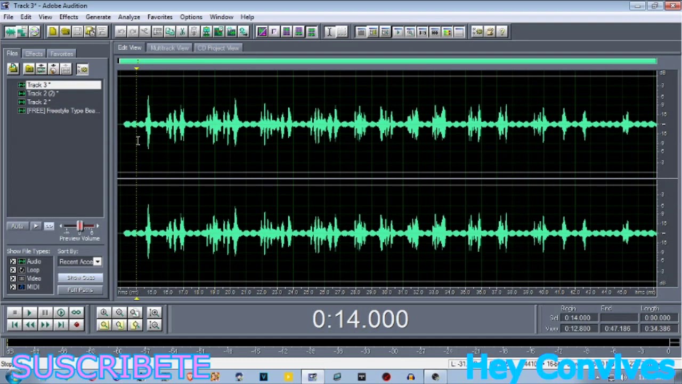Screen dimensions: 682x384
Task: Click the CD project view disc icon
Action: click(x=35, y=32)
